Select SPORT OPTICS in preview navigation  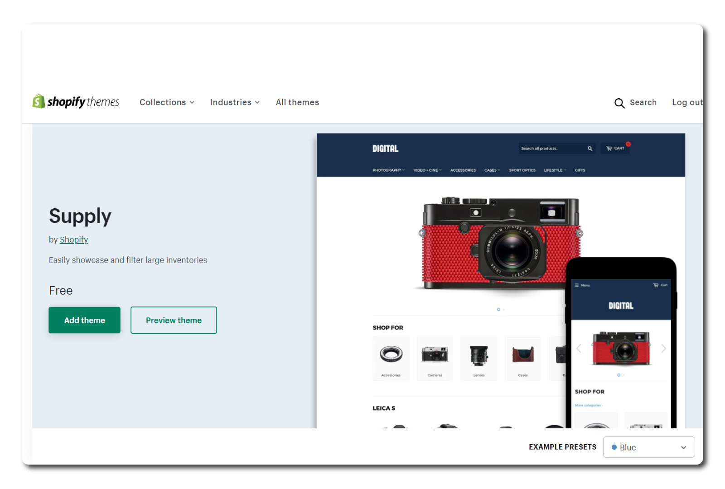(522, 170)
